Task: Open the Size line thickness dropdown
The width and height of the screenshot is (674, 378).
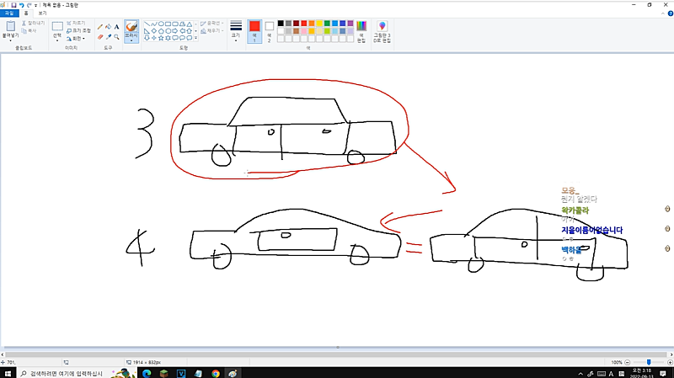Action: pos(236,32)
